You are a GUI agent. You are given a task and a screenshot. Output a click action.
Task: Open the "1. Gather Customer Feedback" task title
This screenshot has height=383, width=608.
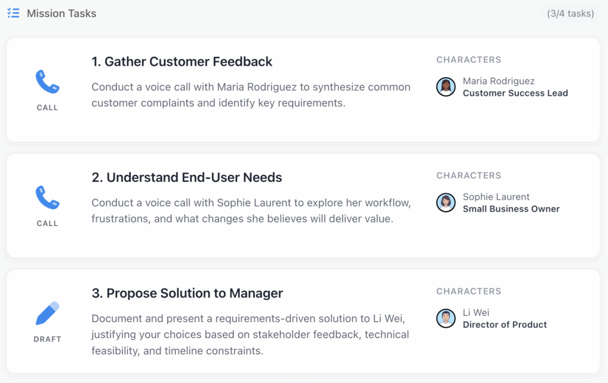[182, 62]
